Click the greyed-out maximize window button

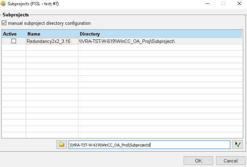pyautogui.click(x=223, y=4)
